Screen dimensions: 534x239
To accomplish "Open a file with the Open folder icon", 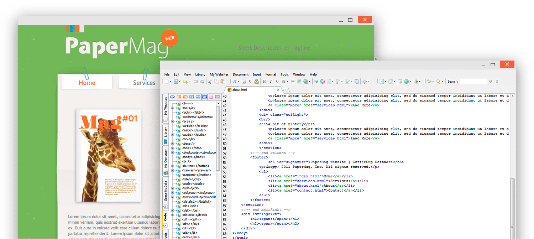I will [x=185, y=82].
